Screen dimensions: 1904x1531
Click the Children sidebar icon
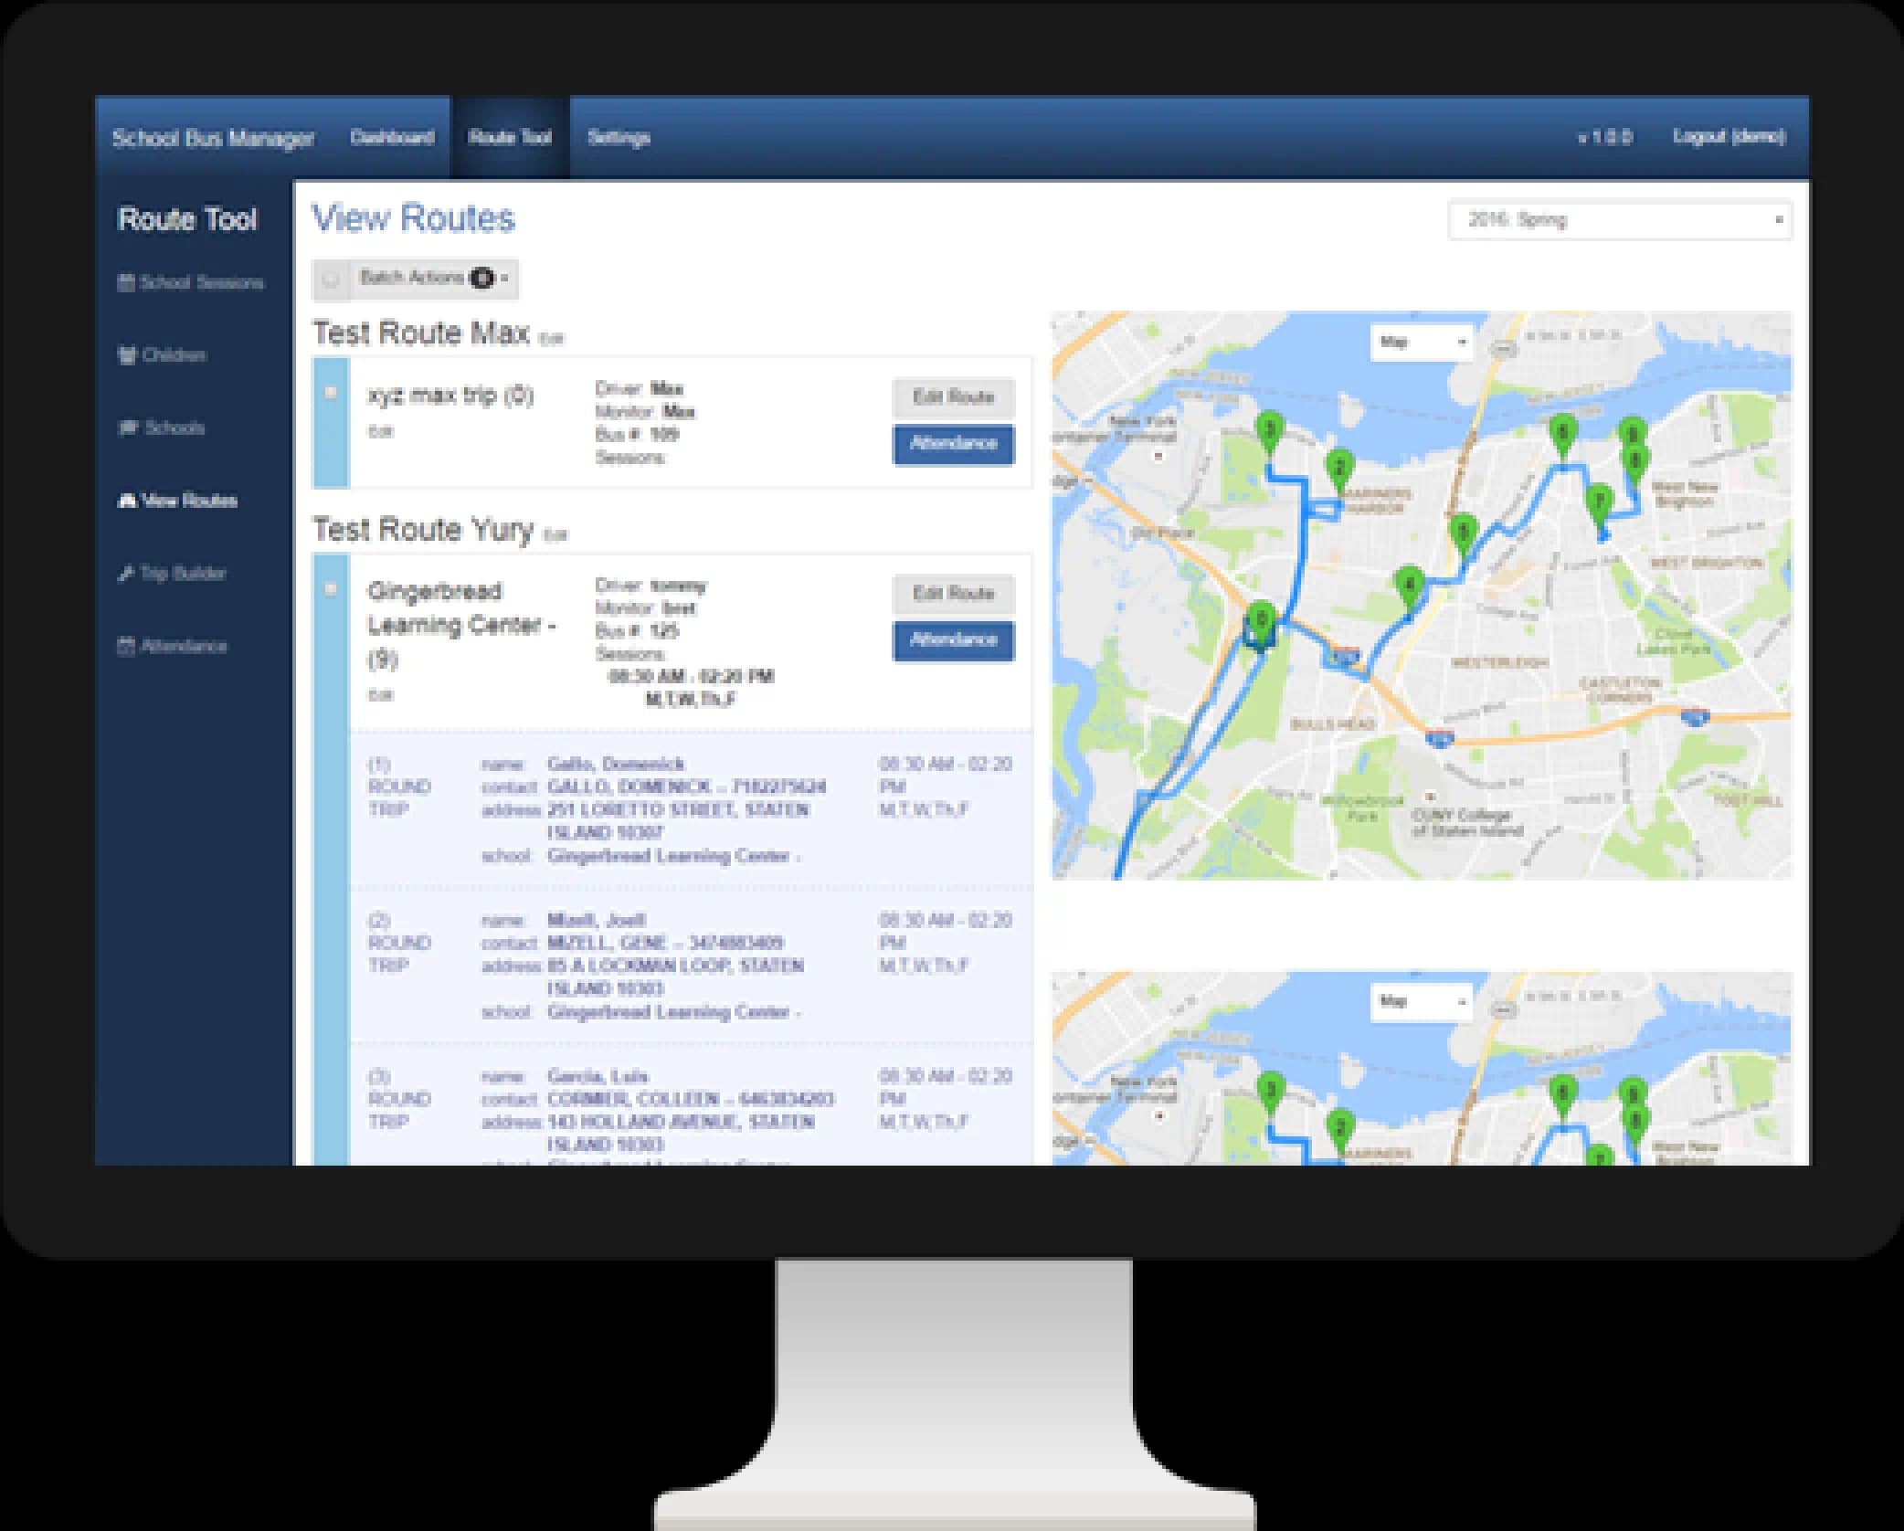pyautogui.click(x=127, y=355)
